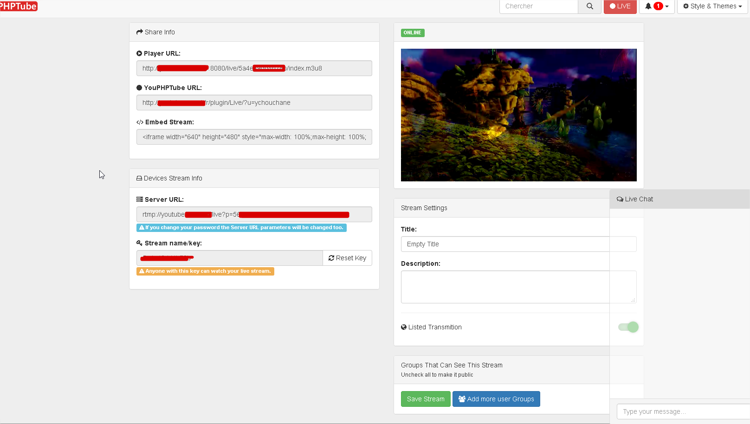Screen dimensions: 750x424
Task: Click the Share Info panel heading
Action: coord(155,32)
